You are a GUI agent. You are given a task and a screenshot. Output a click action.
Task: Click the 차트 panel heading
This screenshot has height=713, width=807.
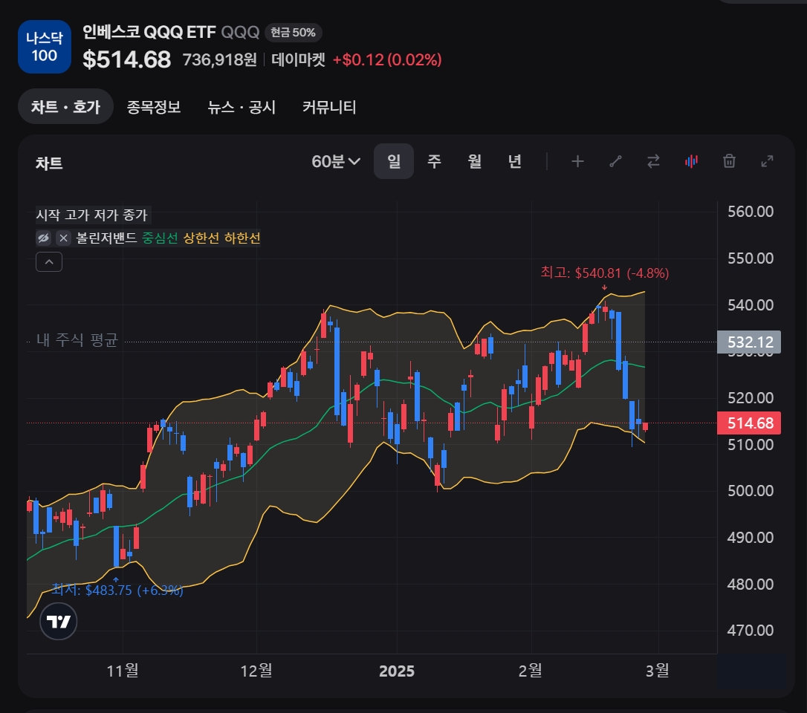click(49, 163)
